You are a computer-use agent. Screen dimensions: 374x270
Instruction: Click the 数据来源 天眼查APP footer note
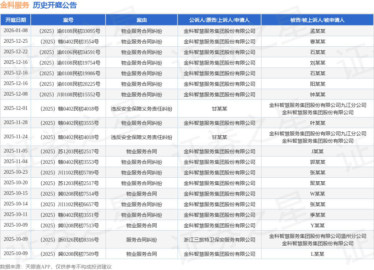coord(56,267)
